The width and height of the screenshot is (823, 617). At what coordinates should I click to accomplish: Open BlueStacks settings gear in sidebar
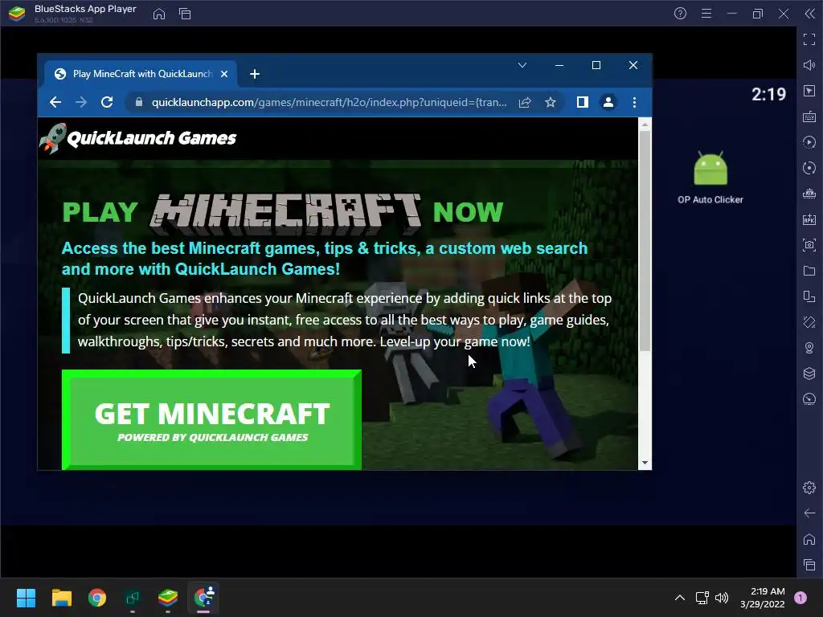809,488
